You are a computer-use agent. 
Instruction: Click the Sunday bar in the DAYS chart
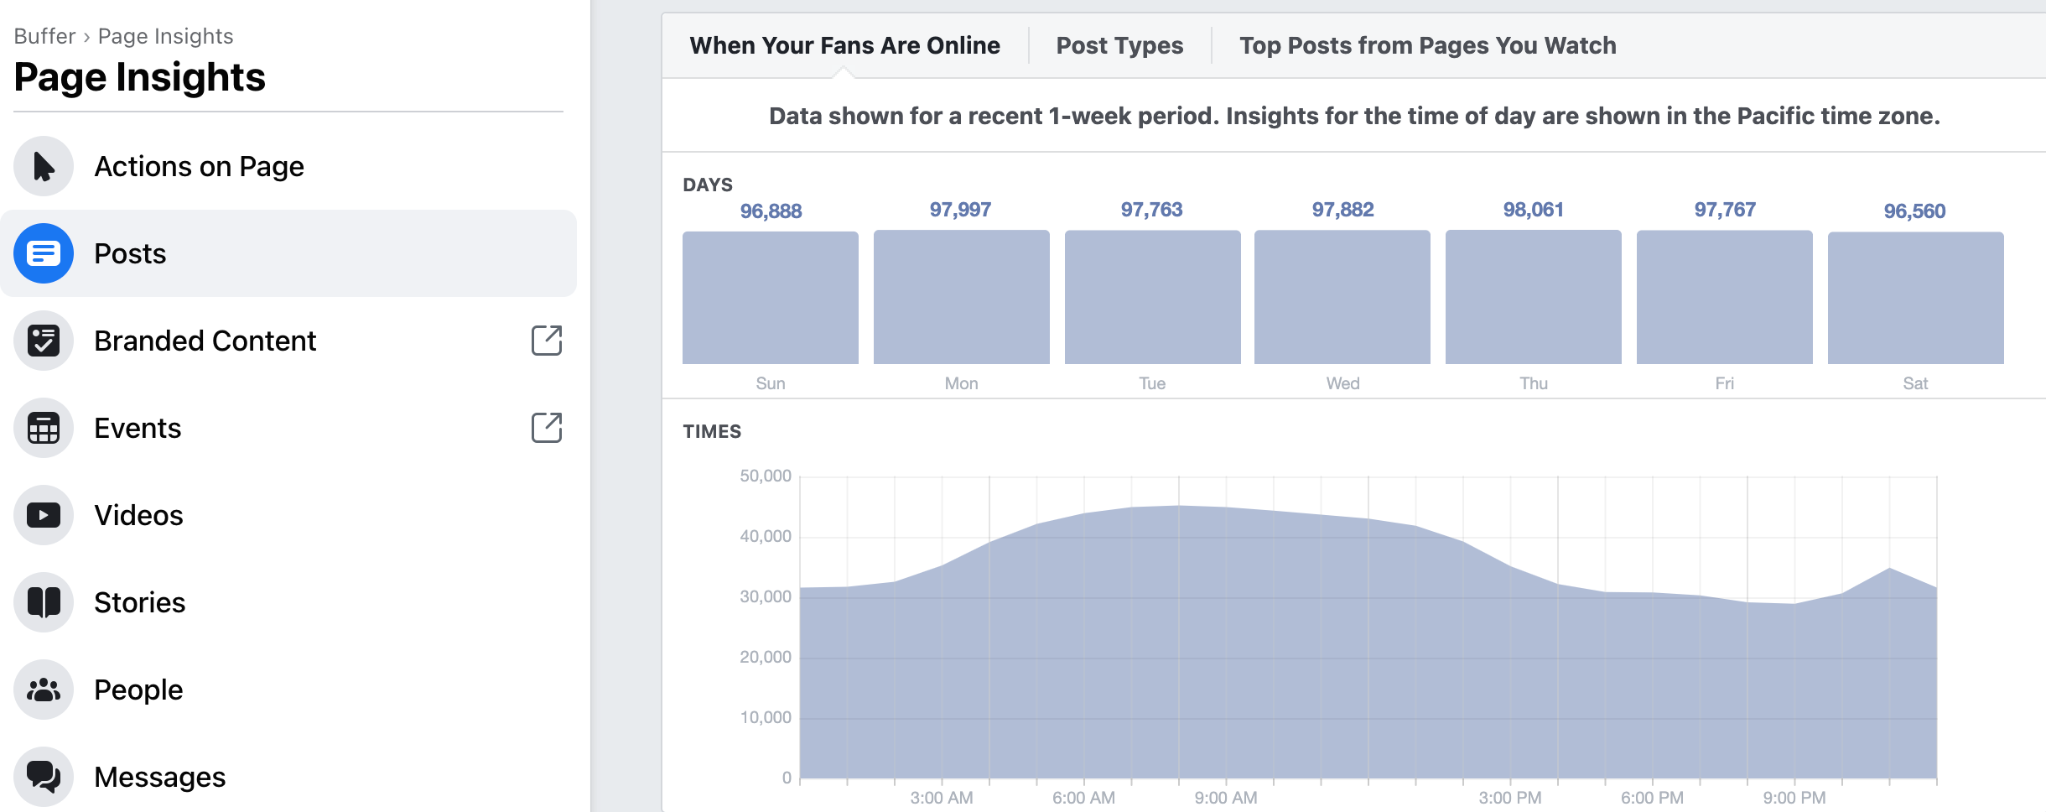tap(771, 298)
